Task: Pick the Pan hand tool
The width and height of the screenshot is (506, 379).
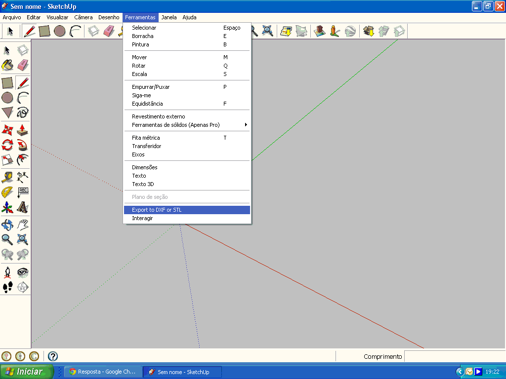Action: tap(23, 225)
